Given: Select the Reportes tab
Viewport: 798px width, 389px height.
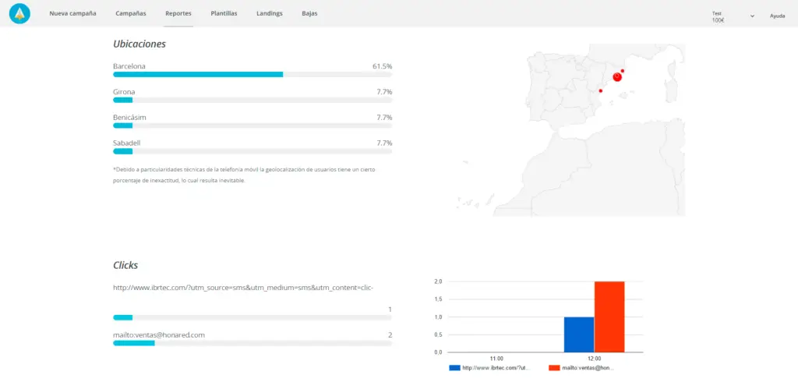Looking at the screenshot, I should 178,14.
